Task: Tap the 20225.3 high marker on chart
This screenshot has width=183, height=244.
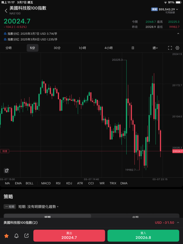Action: [x=117, y=60]
